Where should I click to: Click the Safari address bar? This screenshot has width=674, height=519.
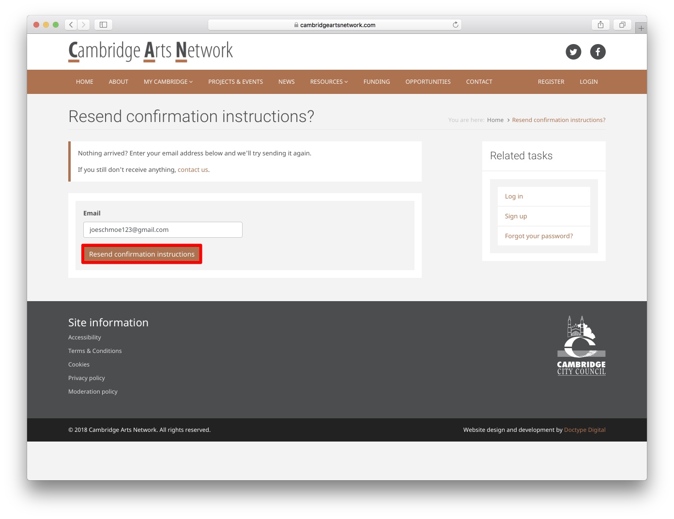(334, 25)
